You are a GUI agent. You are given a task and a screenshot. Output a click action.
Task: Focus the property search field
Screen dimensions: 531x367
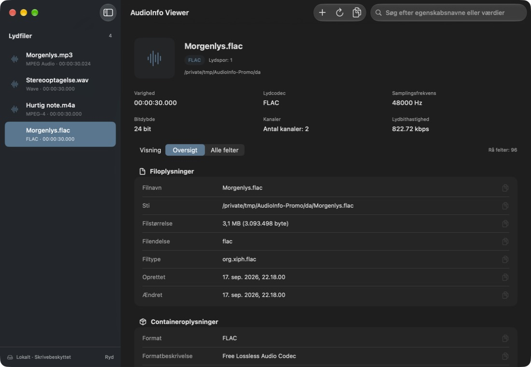pyautogui.click(x=448, y=13)
